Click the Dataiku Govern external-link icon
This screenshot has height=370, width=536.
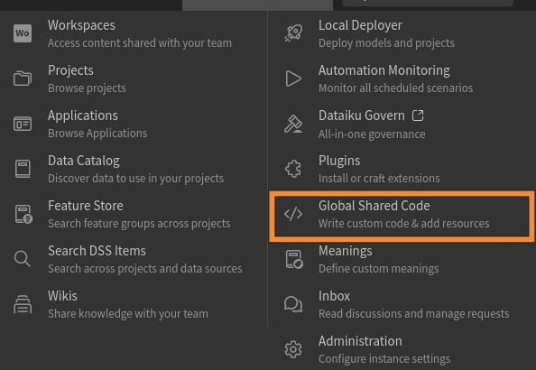(x=418, y=116)
